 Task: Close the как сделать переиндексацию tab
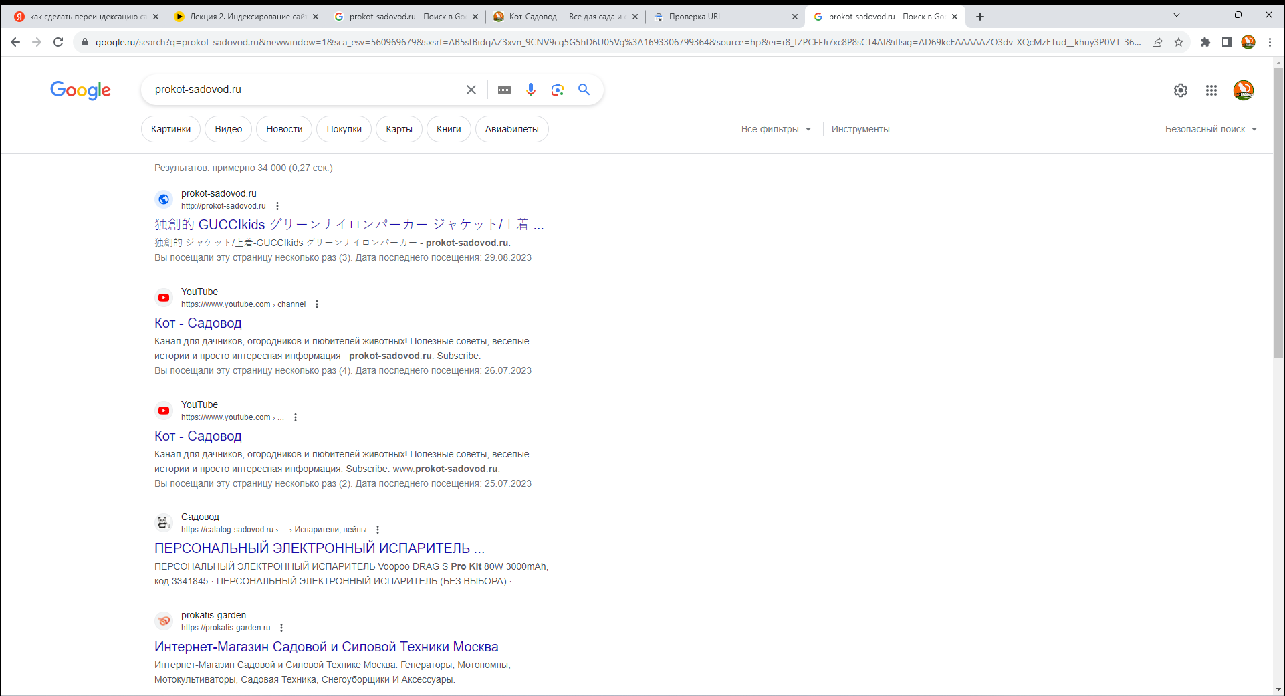click(156, 17)
